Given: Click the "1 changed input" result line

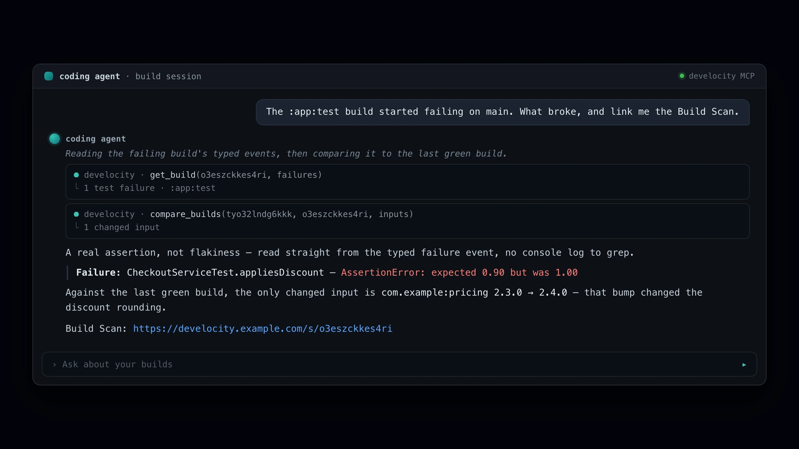Looking at the screenshot, I should (122, 227).
